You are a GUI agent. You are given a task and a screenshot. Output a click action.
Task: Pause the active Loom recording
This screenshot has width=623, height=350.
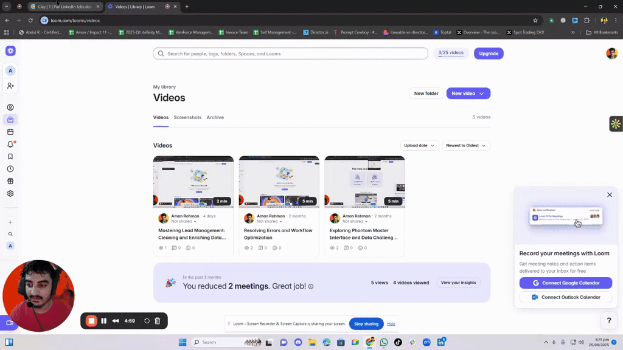coord(103,321)
